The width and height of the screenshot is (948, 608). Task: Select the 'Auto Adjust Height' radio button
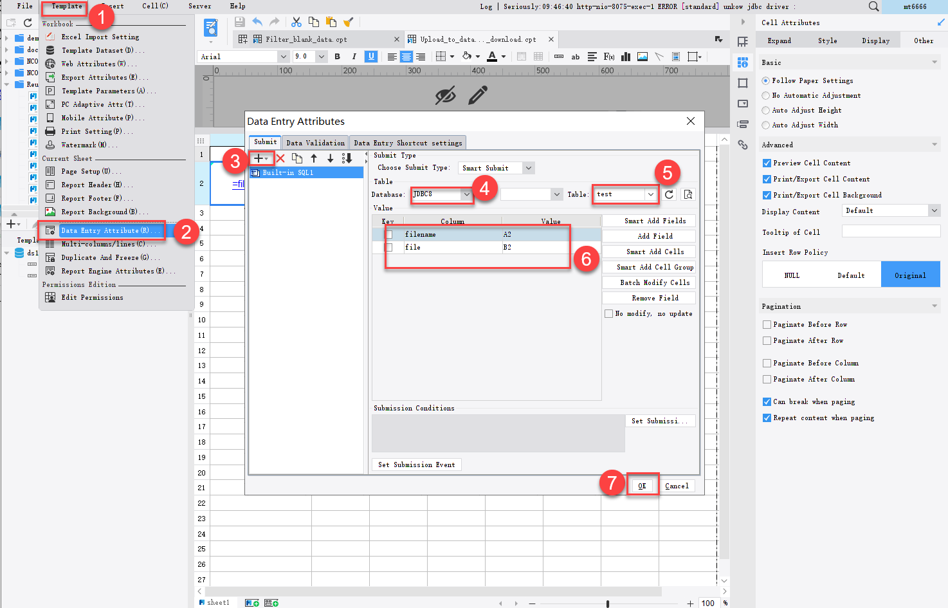(x=765, y=110)
